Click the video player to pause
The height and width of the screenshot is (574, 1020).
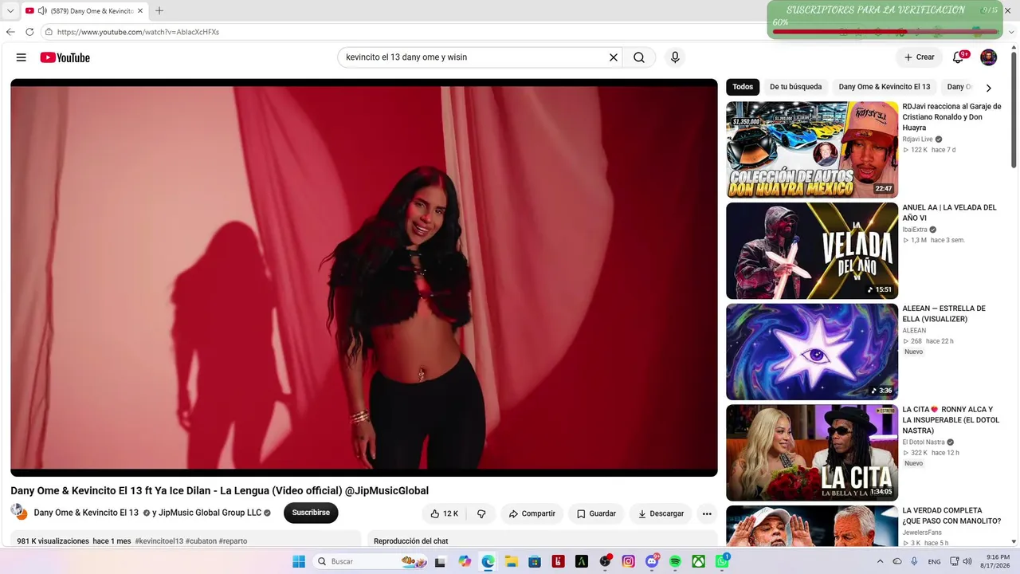coord(364,277)
